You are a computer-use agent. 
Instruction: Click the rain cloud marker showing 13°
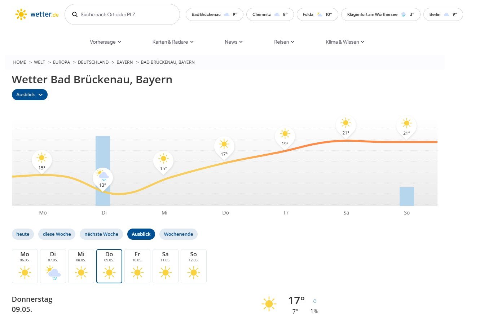click(x=103, y=176)
